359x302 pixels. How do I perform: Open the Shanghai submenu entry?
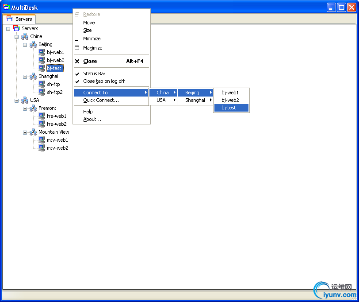195,100
